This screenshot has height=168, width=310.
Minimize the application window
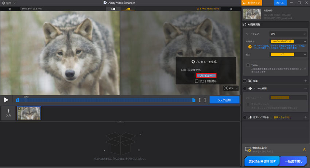click(291, 3)
